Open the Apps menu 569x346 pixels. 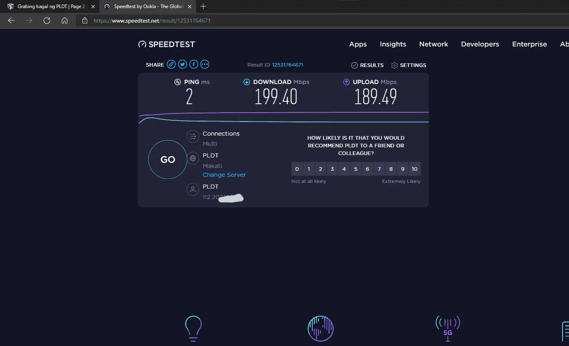[358, 44]
